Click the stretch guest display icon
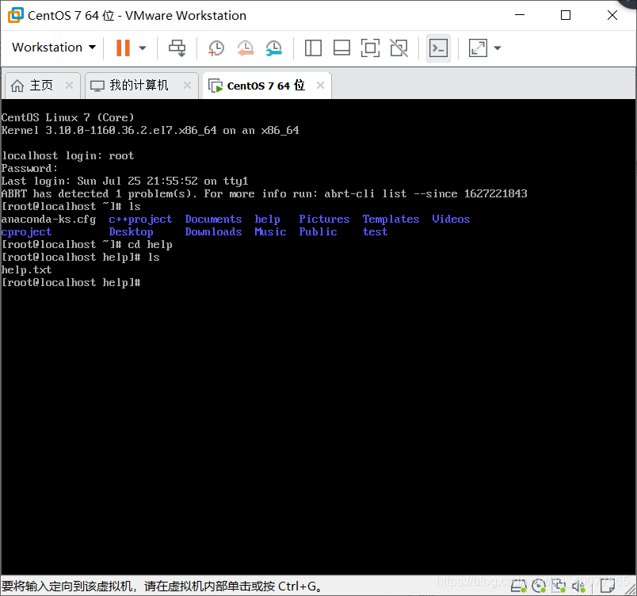The height and width of the screenshot is (596, 637). (x=479, y=48)
